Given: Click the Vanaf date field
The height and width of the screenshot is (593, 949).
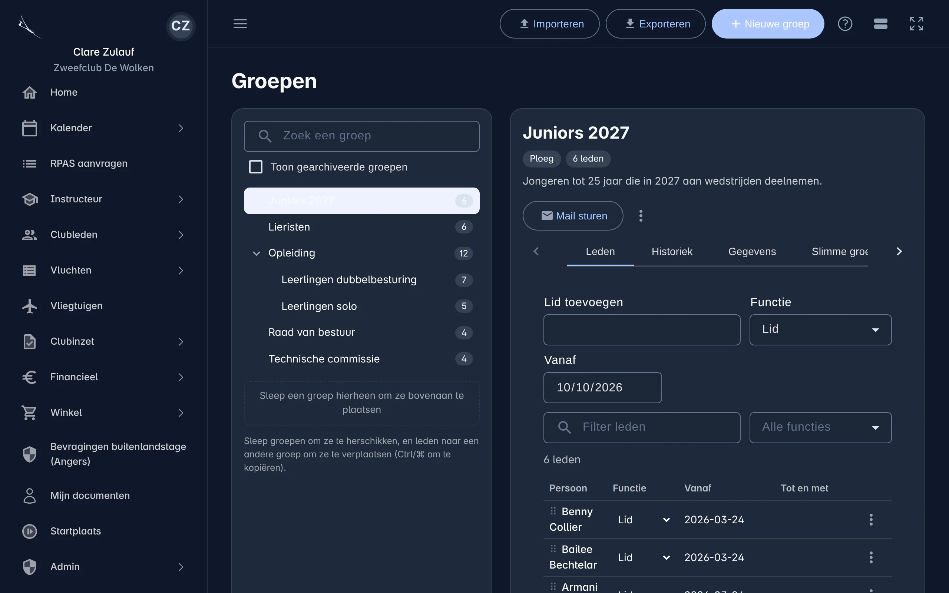Looking at the screenshot, I should coord(602,387).
